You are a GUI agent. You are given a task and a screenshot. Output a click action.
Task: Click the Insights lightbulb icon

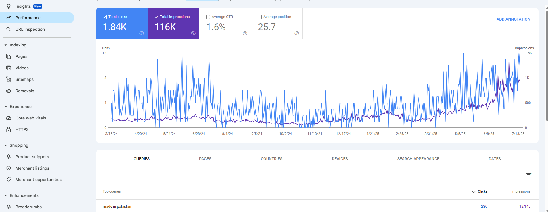point(9,6)
